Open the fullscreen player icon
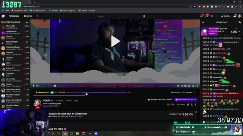Viewport: 243px width, 136px height. pyautogui.click(x=197, y=86)
